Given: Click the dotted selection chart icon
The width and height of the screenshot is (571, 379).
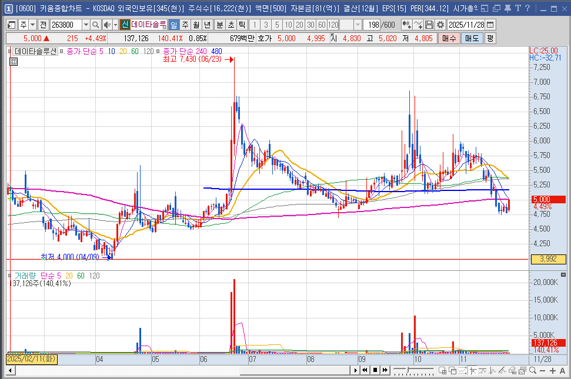Looking at the screenshot, I should tap(462, 371).
